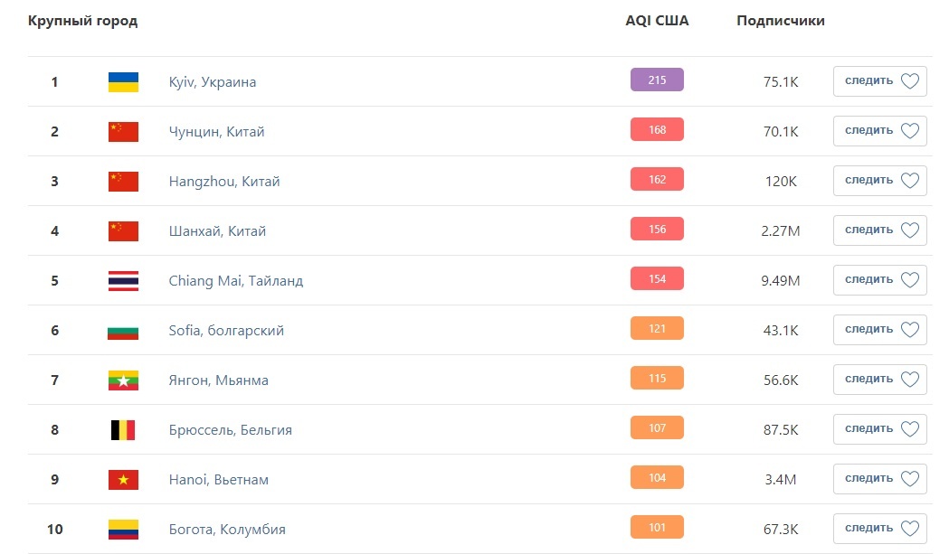Click the Крупный город column header
Image resolution: width=949 pixels, height=554 pixels.
coord(83,21)
